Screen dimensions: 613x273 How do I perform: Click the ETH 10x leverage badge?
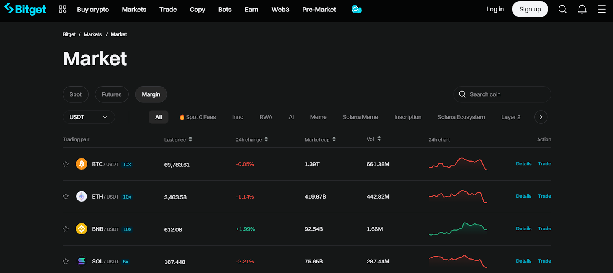127,197
